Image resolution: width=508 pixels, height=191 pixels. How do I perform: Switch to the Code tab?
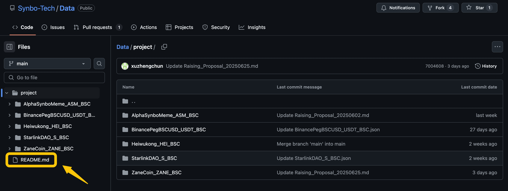coord(23,27)
